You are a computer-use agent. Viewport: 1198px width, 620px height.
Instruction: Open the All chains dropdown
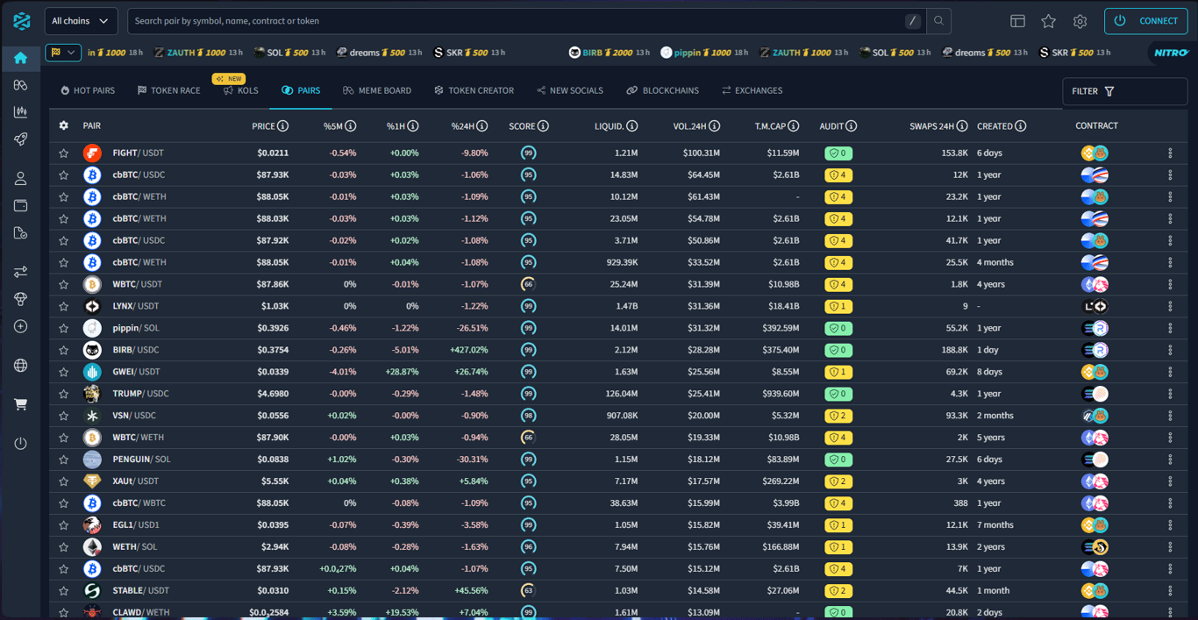(81, 21)
